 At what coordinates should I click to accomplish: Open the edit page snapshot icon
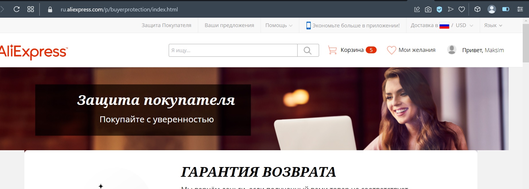click(417, 9)
